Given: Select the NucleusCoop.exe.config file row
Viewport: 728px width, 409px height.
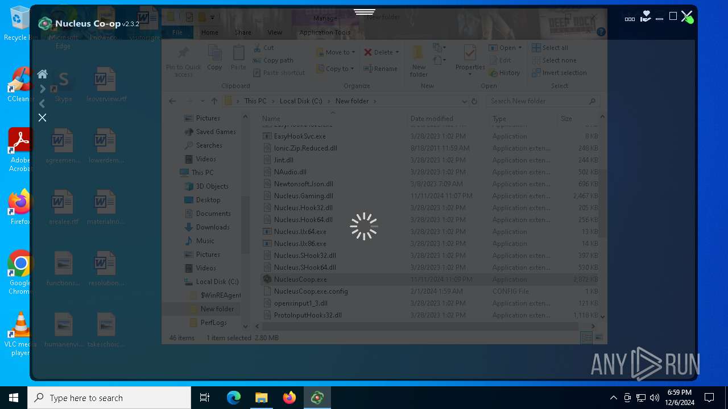Looking at the screenshot, I should [x=431, y=291].
